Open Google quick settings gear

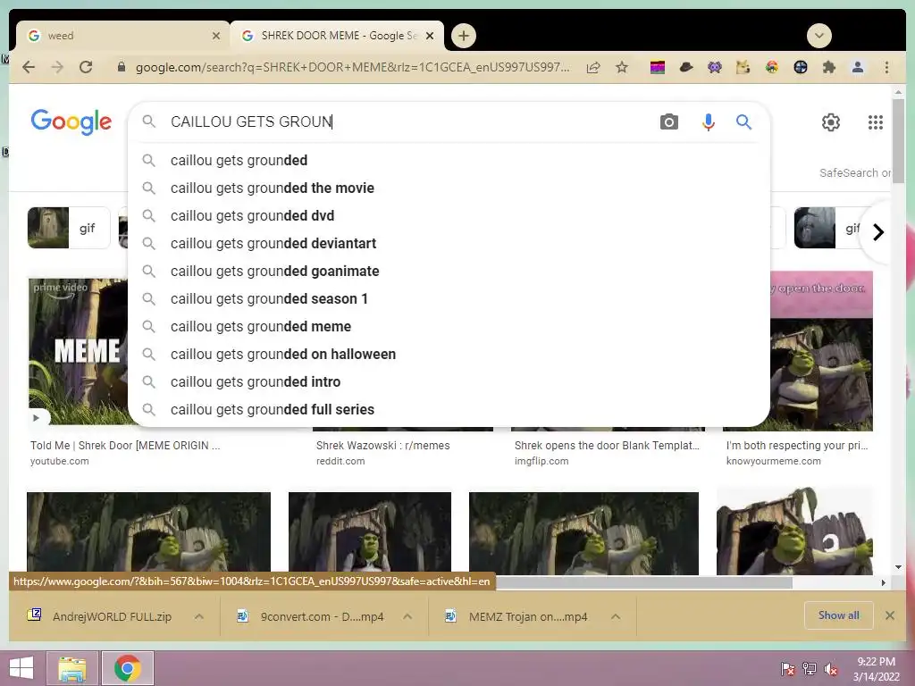830,122
